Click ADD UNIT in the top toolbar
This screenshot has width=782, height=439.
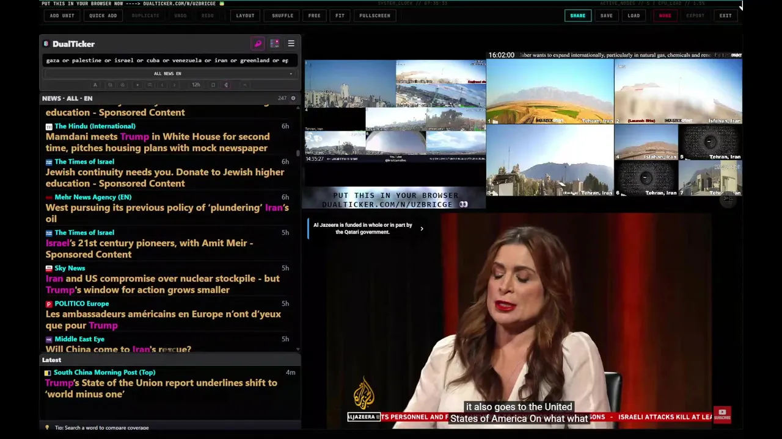pos(62,15)
